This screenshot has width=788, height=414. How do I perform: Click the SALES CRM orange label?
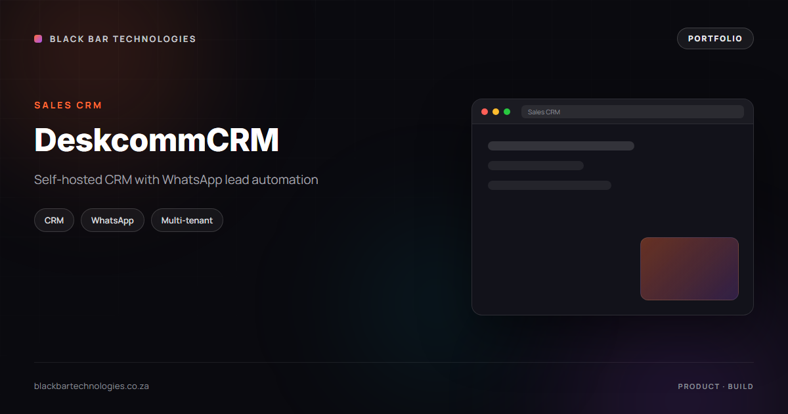(x=68, y=105)
